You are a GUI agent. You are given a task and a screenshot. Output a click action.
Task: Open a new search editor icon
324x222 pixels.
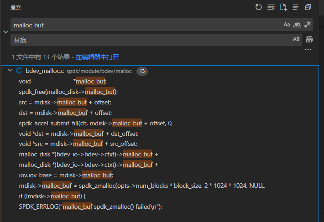283,7
